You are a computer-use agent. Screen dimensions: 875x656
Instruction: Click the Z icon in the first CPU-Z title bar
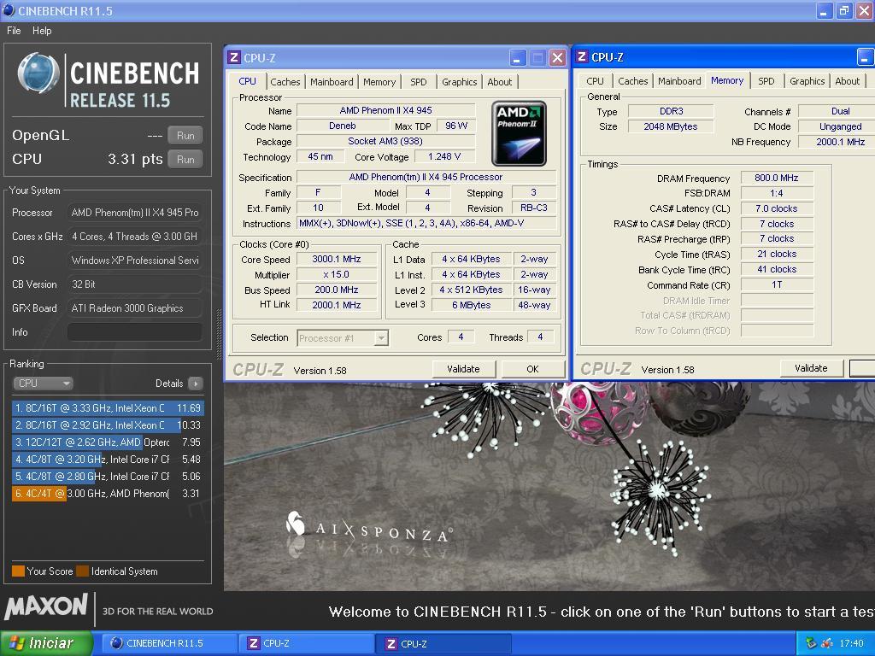point(234,57)
